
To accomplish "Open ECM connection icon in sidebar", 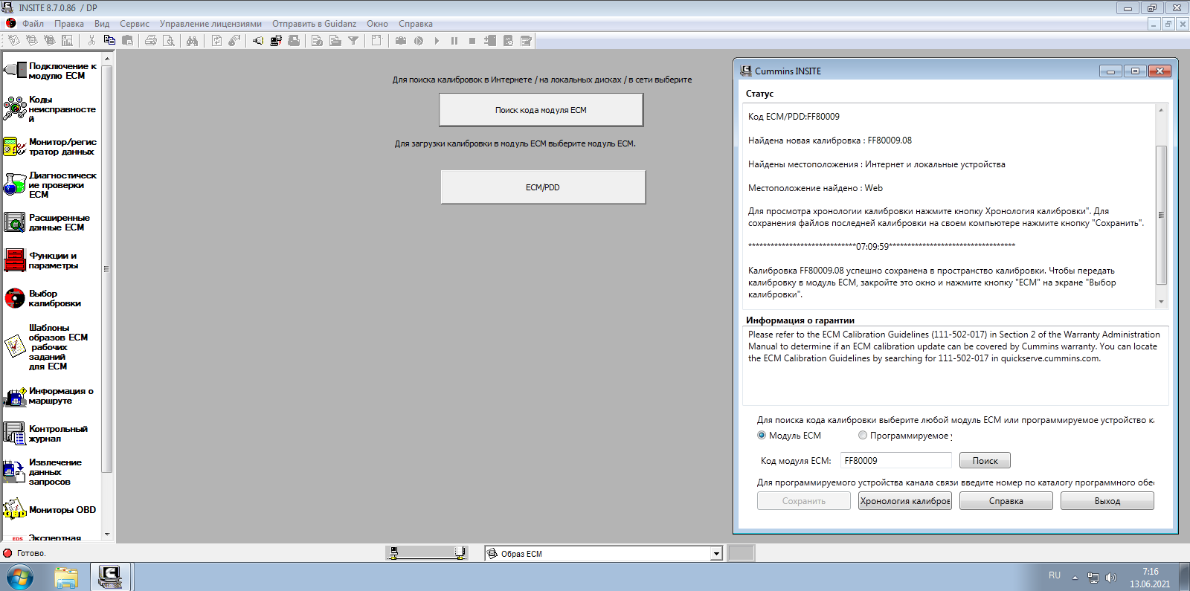I will (x=15, y=71).
